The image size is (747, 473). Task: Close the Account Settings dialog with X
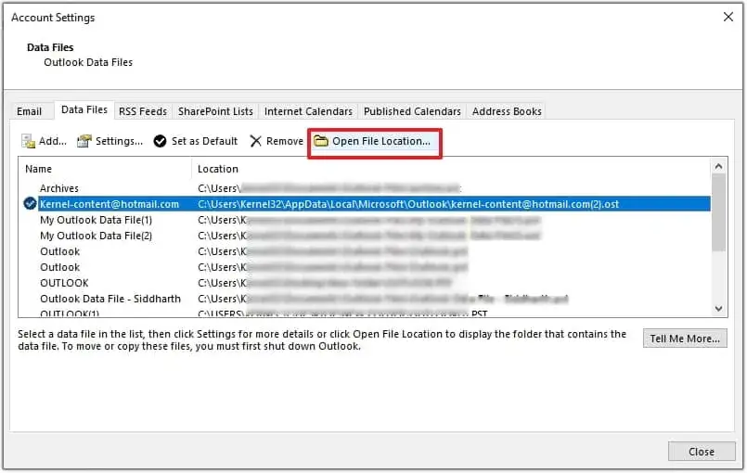coord(728,17)
